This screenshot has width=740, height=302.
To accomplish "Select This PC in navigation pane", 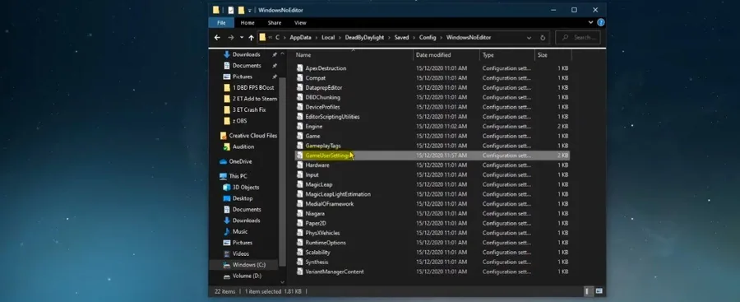I will 238,176.
